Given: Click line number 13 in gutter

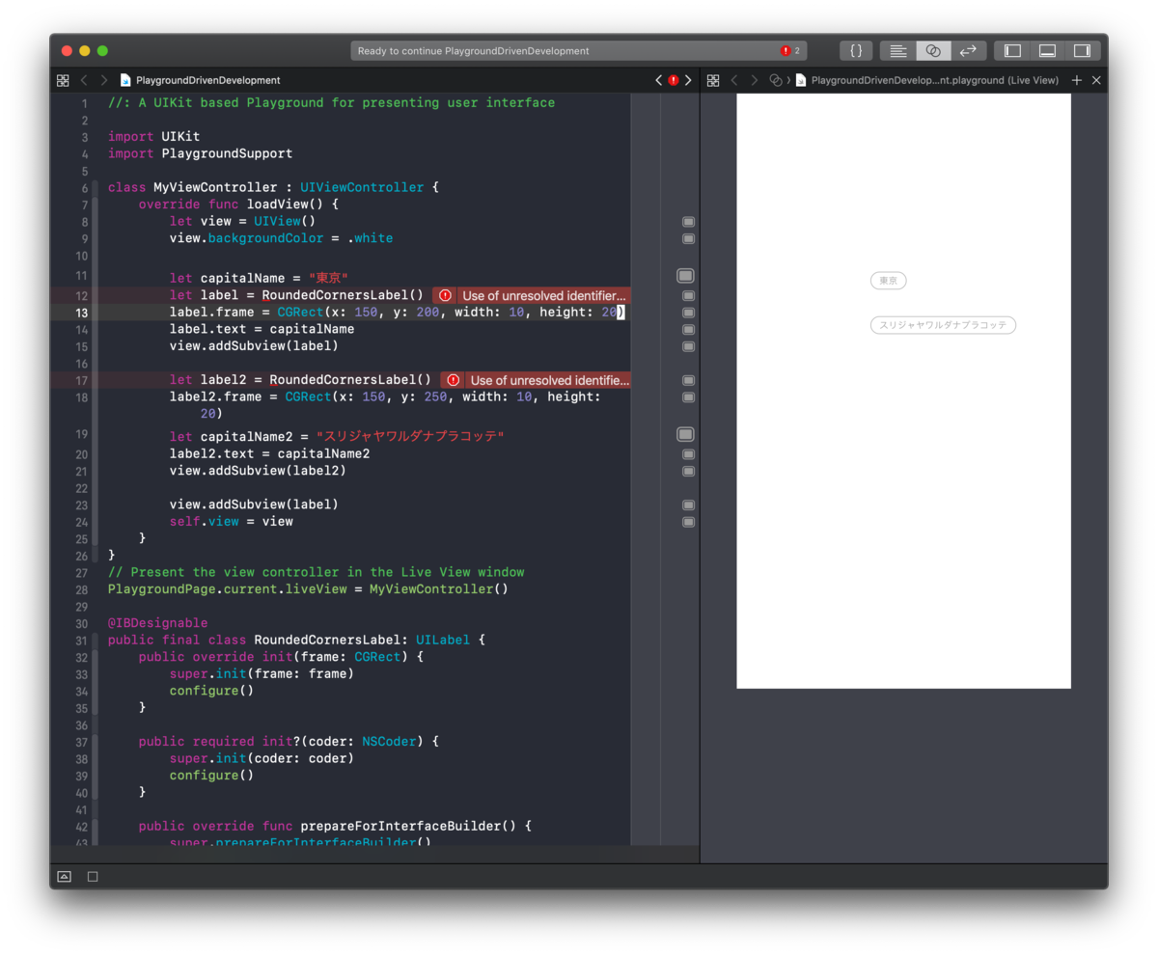Looking at the screenshot, I should (81, 313).
